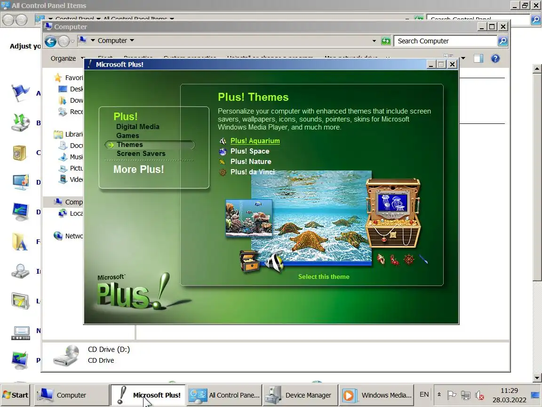Click the Aquarium fish icon beside Plus! Aquarium

[x=223, y=141]
